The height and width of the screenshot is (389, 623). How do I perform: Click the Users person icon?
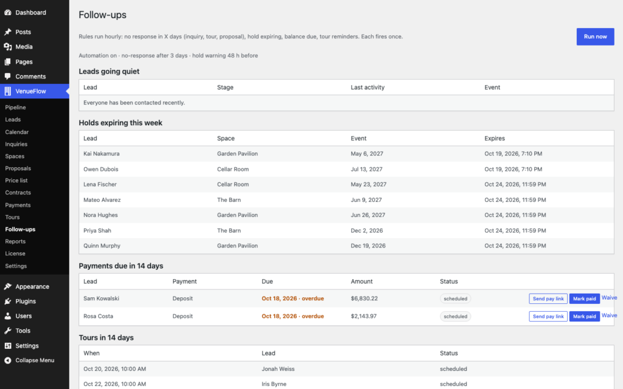[x=7, y=316]
